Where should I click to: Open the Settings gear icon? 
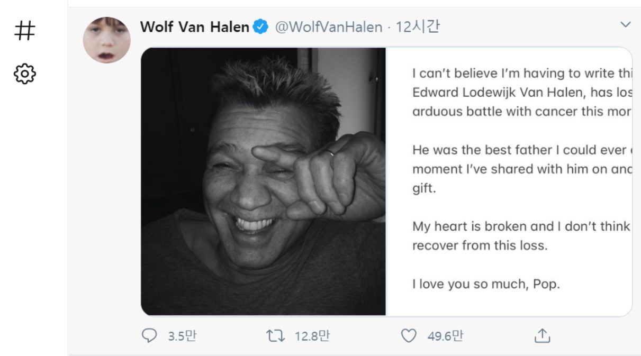(24, 74)
